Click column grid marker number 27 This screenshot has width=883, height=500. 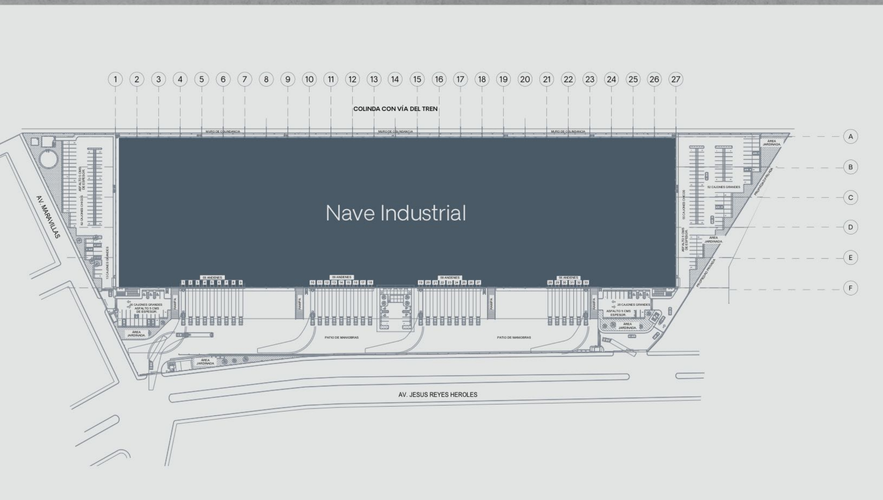676,79
